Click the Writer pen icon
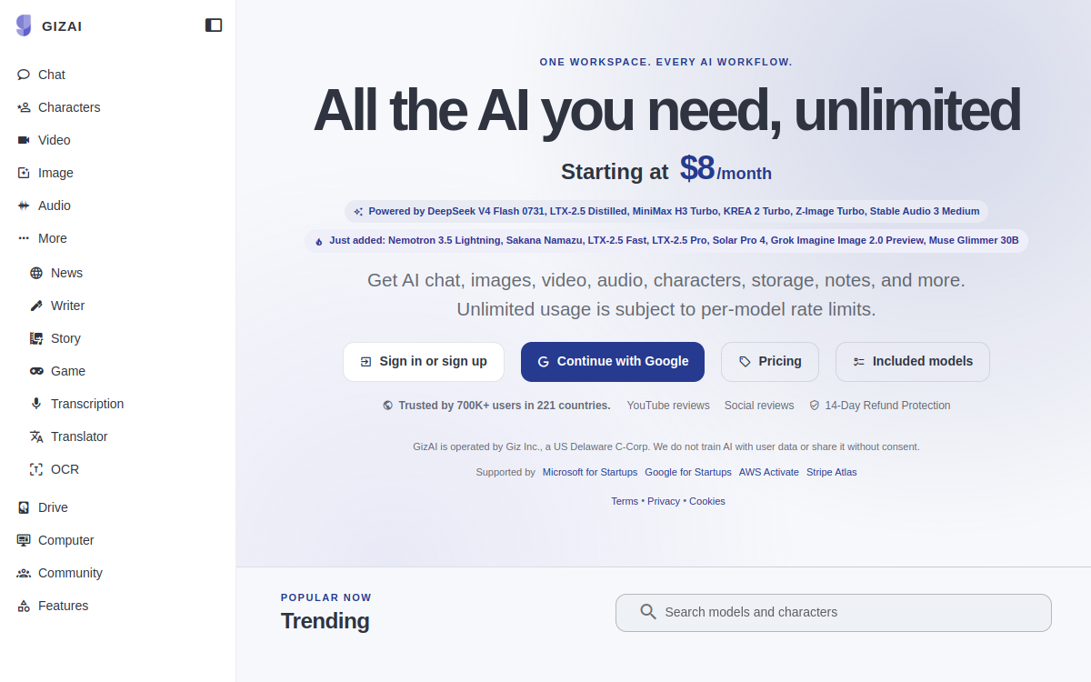This screenshot has width=1091, height=682. pos(36,306)
